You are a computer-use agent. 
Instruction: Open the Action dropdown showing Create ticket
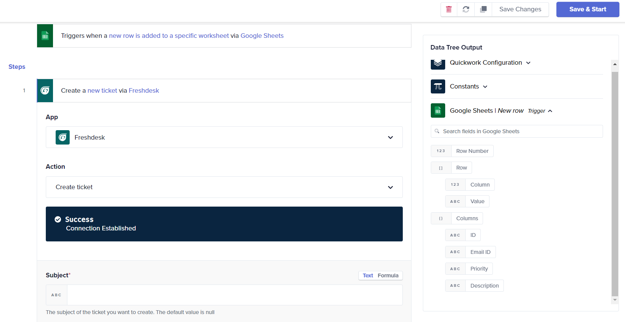224,187
